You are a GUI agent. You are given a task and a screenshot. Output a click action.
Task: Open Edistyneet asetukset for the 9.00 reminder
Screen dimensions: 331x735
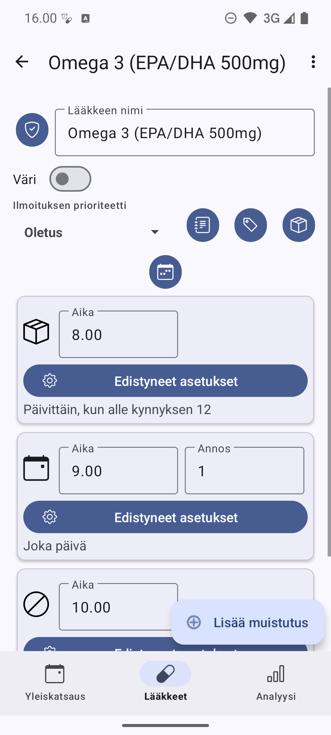click(165, 517)
